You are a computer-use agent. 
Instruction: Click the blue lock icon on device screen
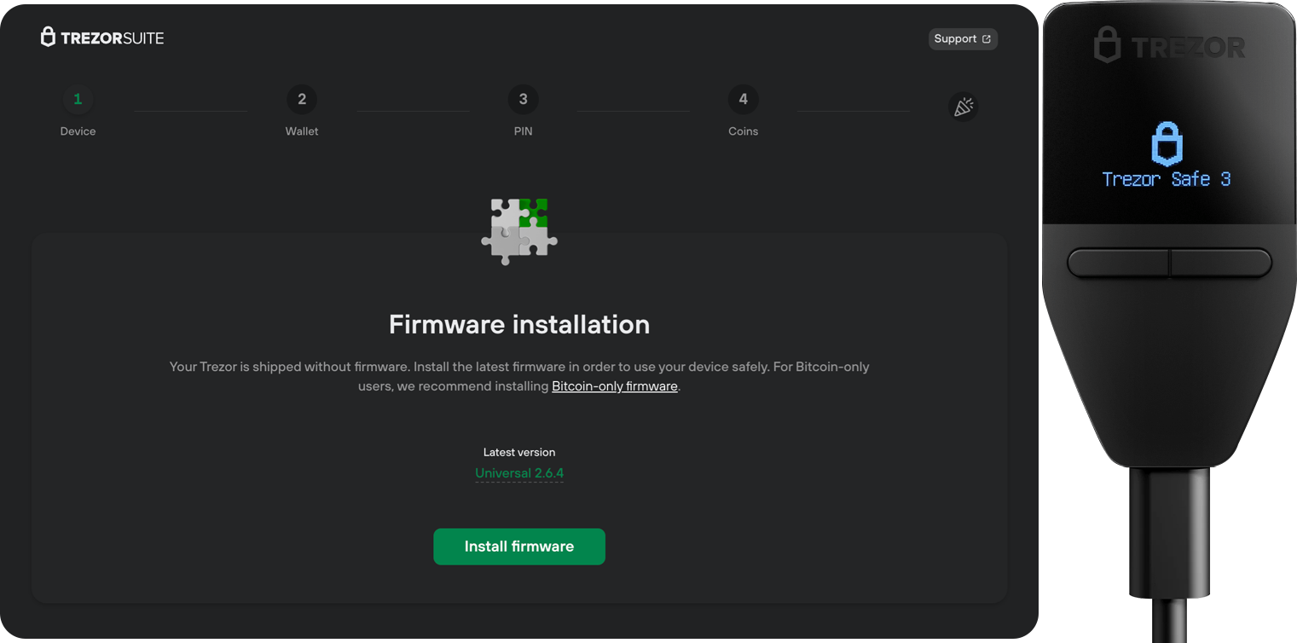[1167, 143]
